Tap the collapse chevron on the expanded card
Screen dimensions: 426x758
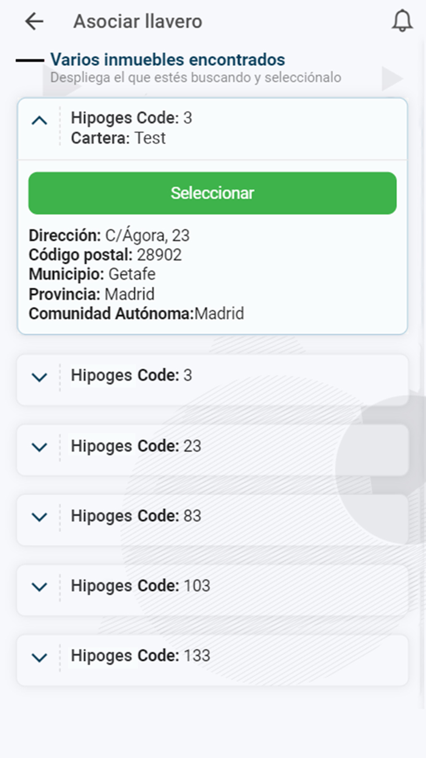(x=39, y=119)
